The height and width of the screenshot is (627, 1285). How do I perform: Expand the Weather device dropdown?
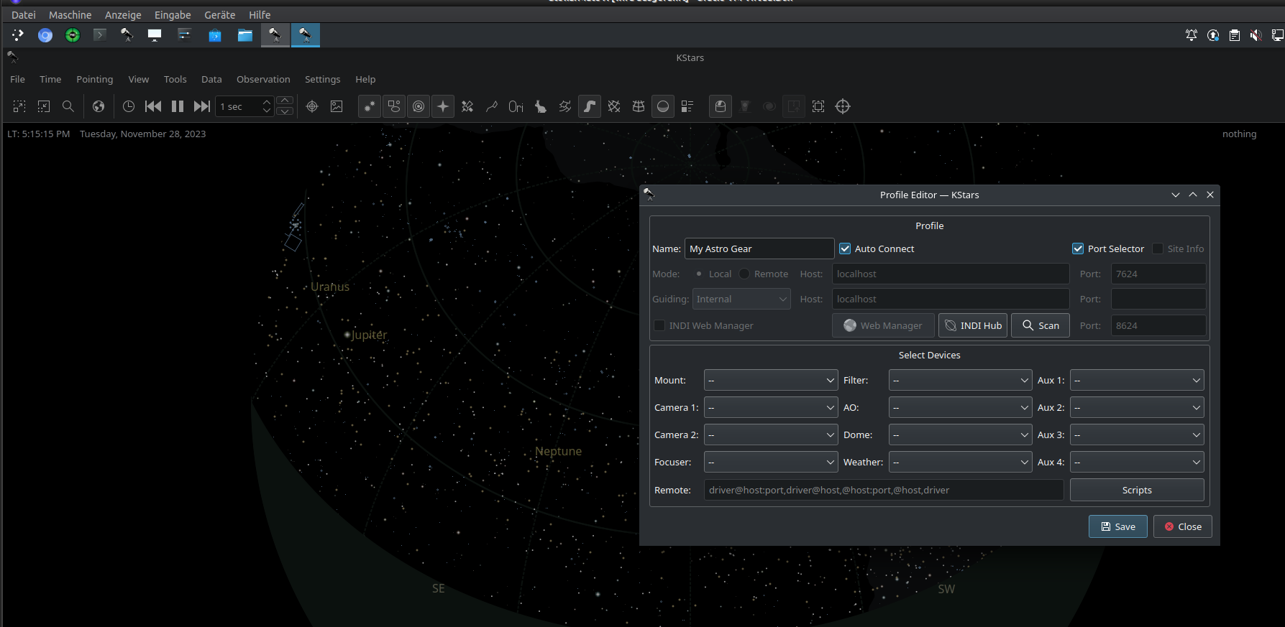tap(961, 462)
